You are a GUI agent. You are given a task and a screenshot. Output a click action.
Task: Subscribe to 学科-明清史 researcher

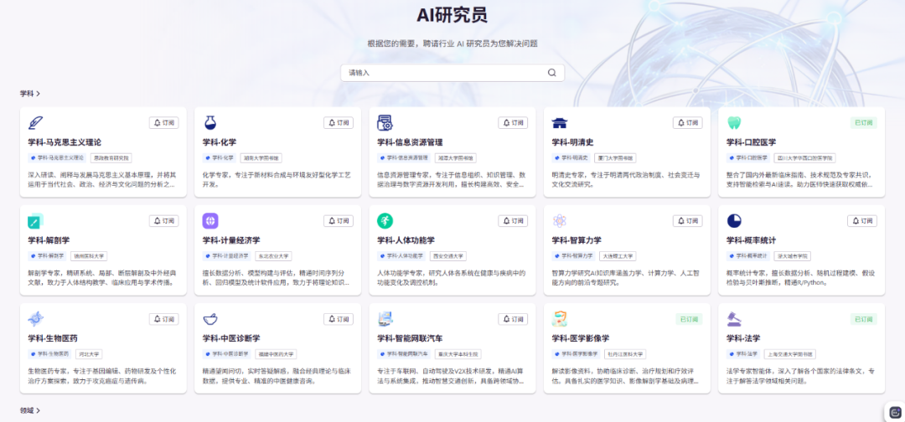687,123
